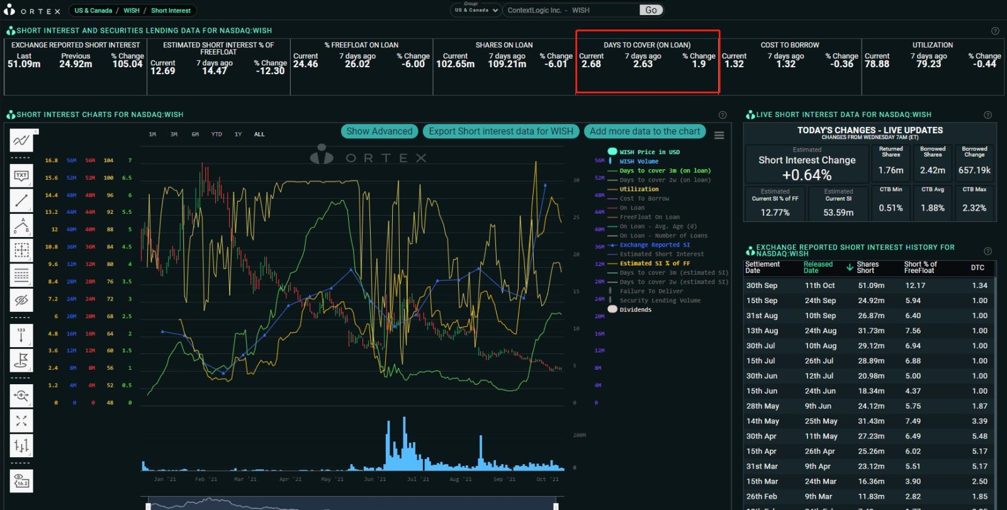
Task: Click left handle of chart range navigator
Action: 149,506
